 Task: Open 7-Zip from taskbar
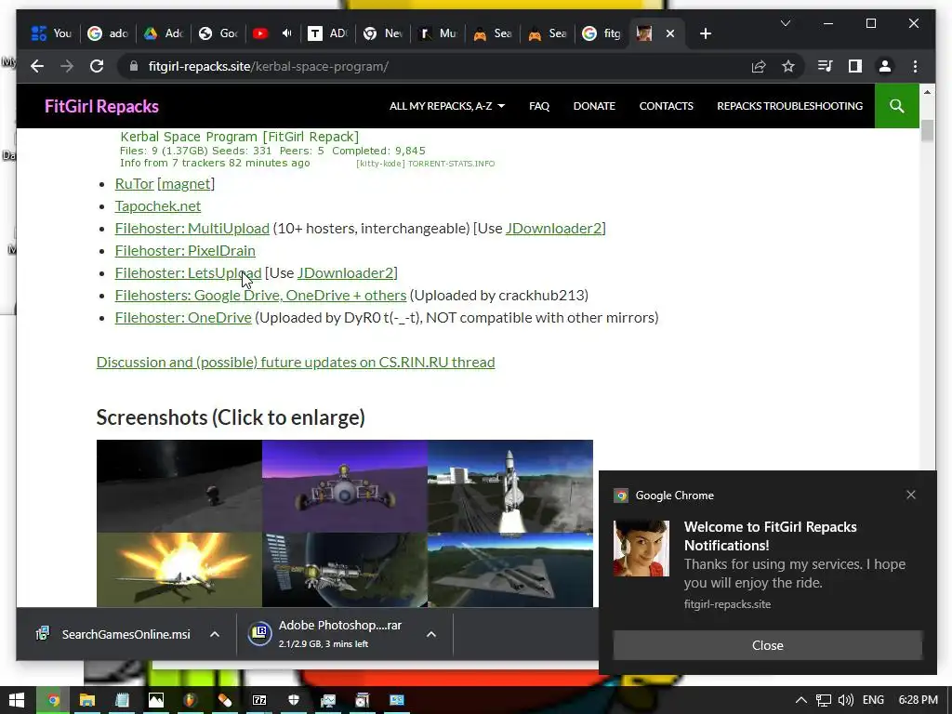point(259,700)
